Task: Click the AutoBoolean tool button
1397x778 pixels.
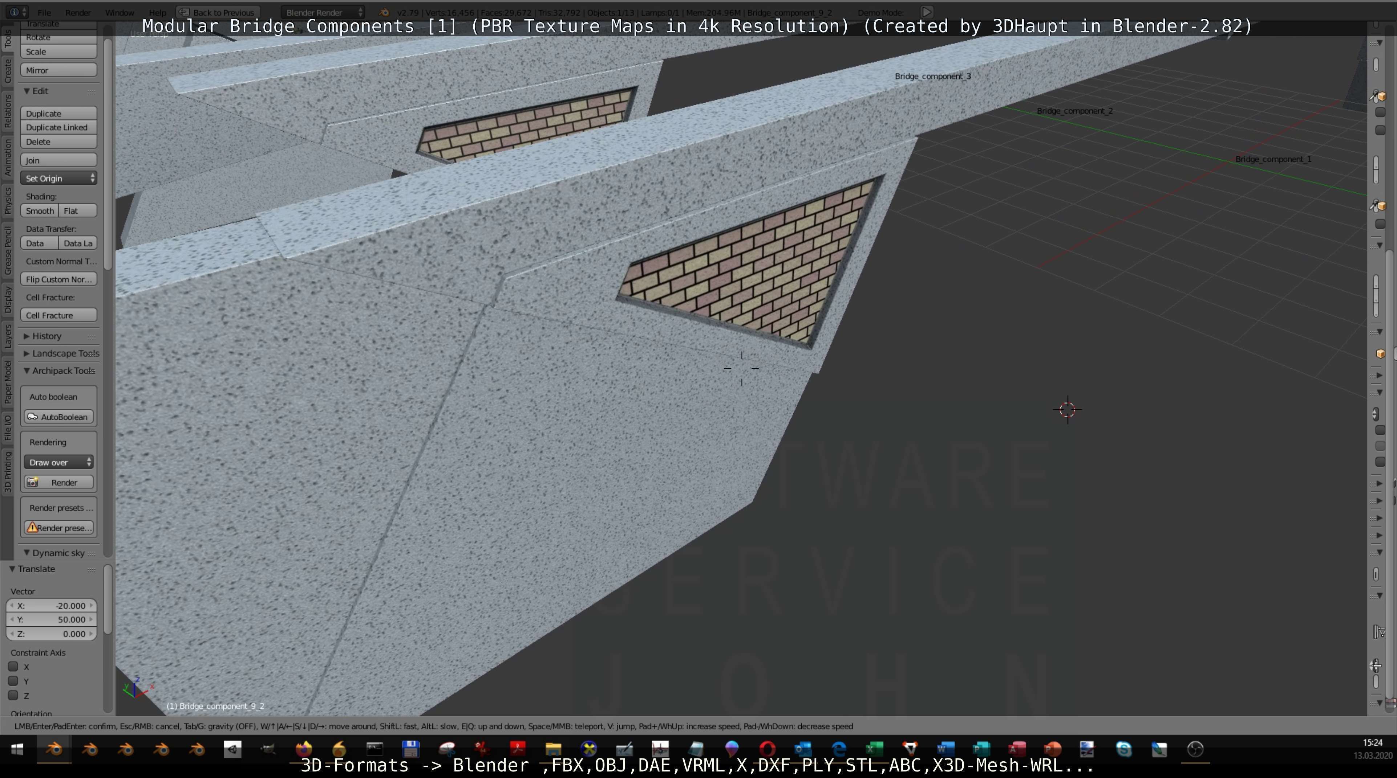Action: click(58, 417)
